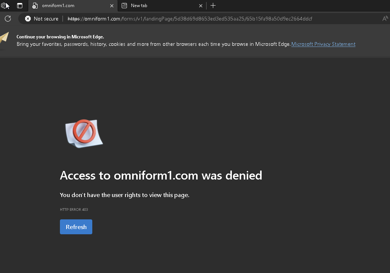Image resolution: width=390 pixels, height=273 pixels.
Task: View site information via the "Not secure" label
Action: (x=46, y=19)
